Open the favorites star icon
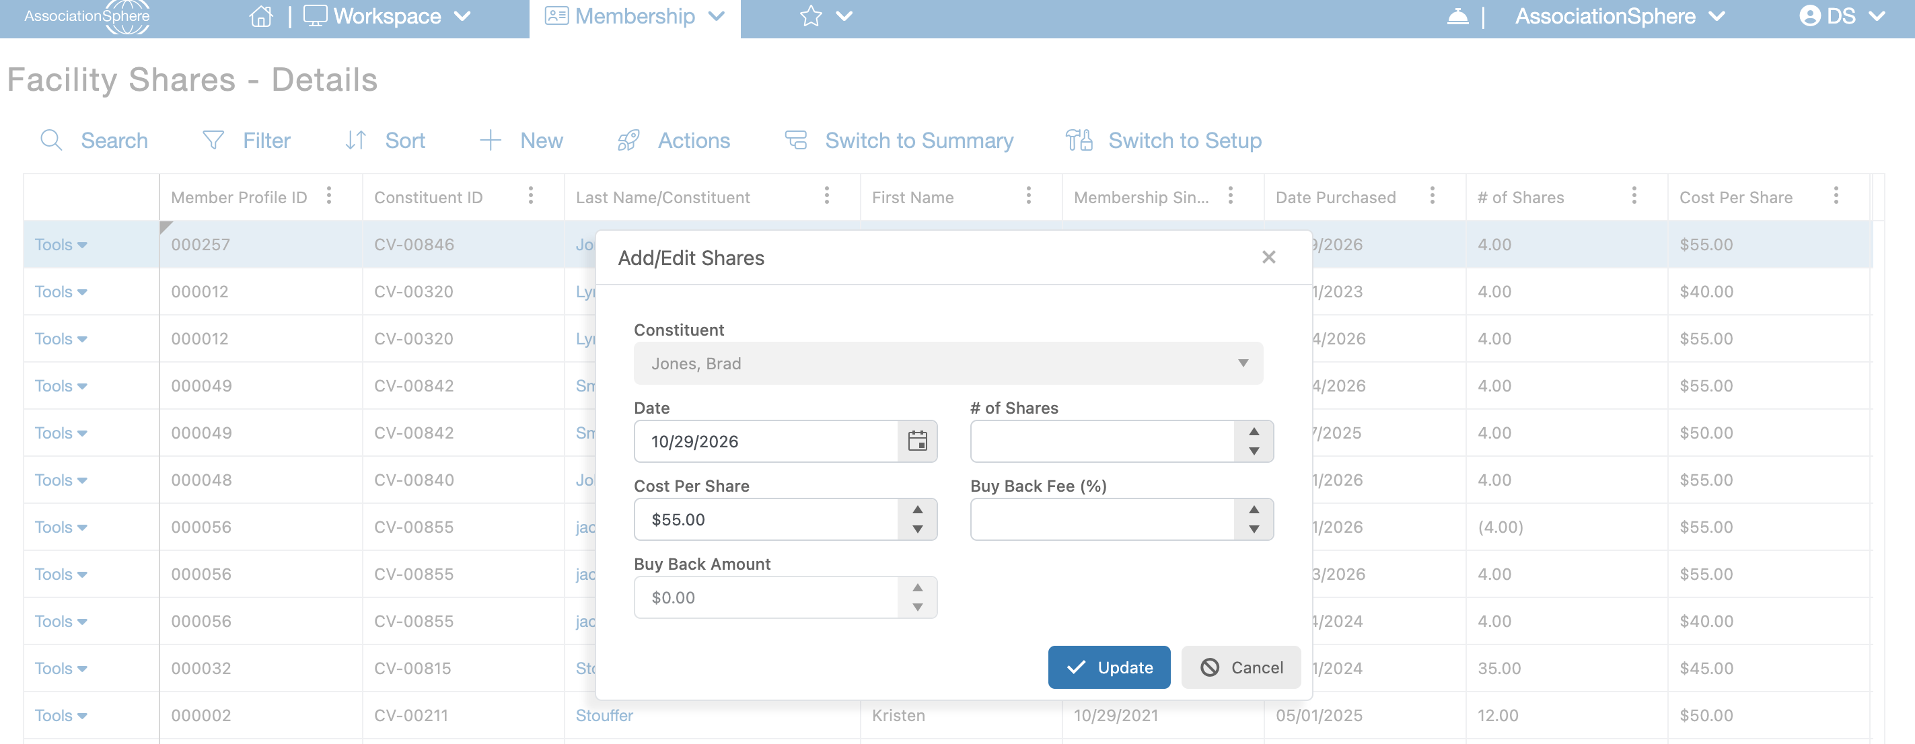This screenshot has height=744, width=1915. [810, 16]
